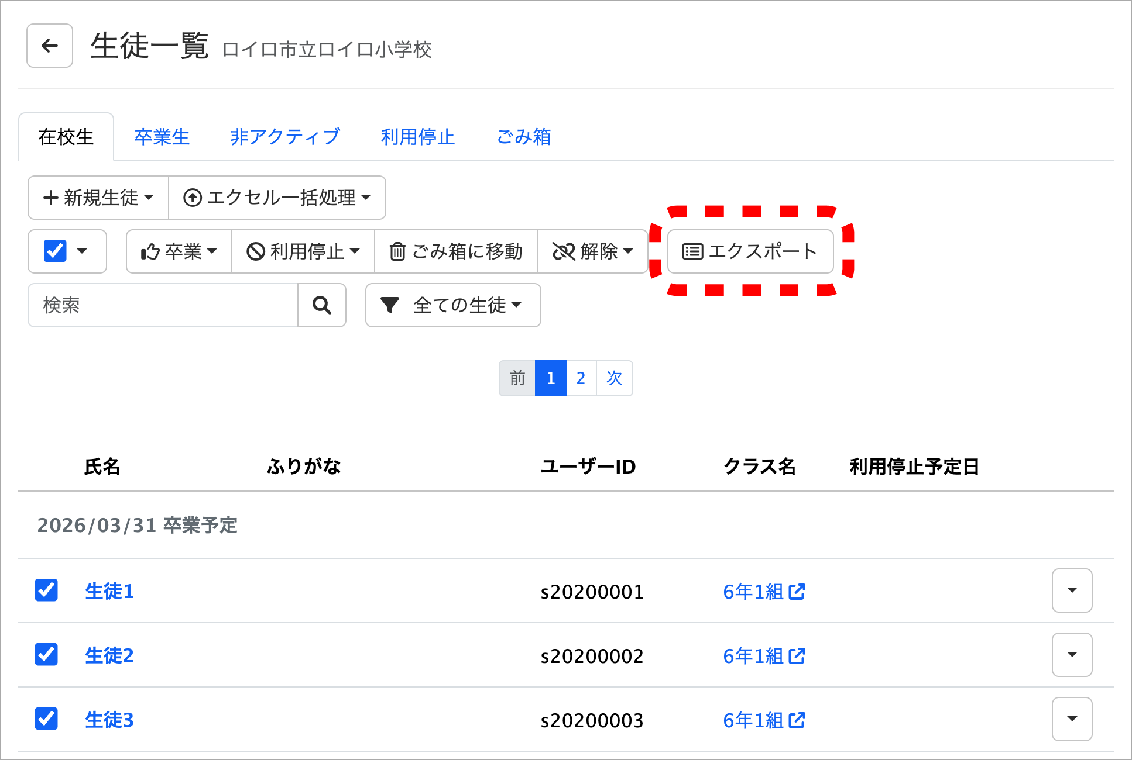
Task: Click ごみ箱に移動 trash button
Action: 455,251
